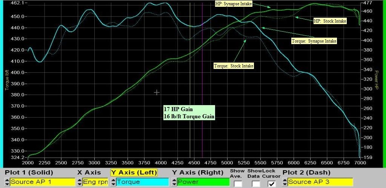386x188 pixels.
Task: Click the yellow vertical cursor line
Action: pos(190,87)
